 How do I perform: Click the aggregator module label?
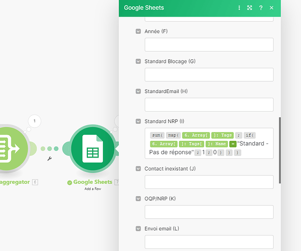15,182
